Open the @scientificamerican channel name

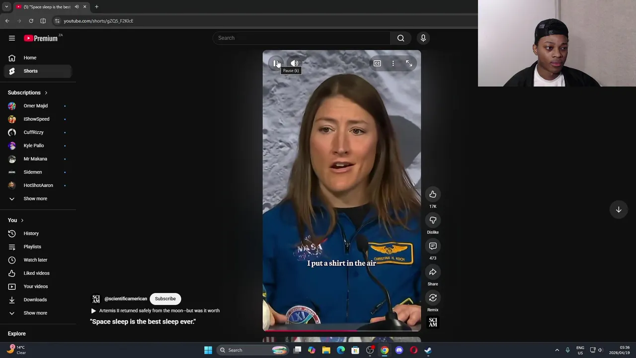(x=126, y=299)
